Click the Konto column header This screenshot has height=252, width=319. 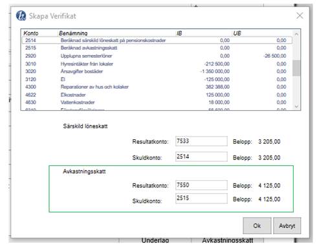[x=31, y=33]
